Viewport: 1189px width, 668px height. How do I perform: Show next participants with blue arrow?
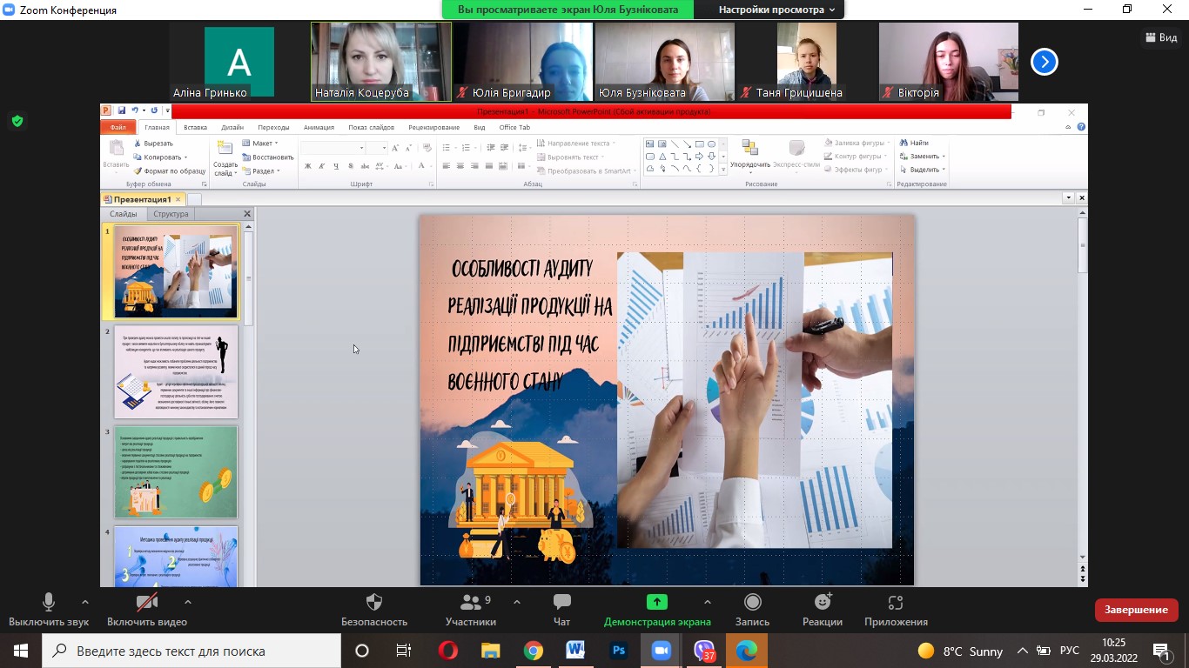tap(1044, 62)
